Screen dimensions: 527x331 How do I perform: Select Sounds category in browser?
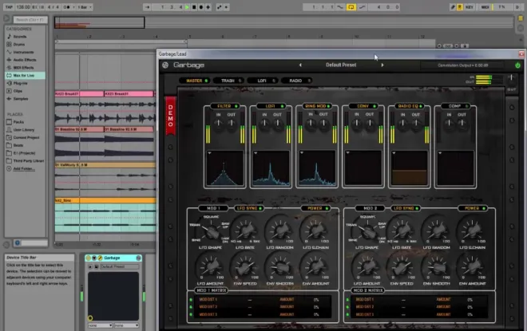20,37
